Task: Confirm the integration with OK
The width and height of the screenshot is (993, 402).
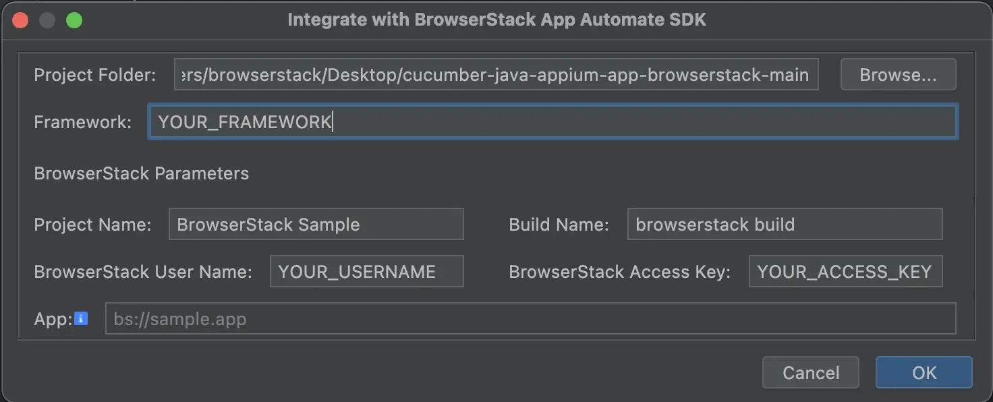Action: point(924,373)
